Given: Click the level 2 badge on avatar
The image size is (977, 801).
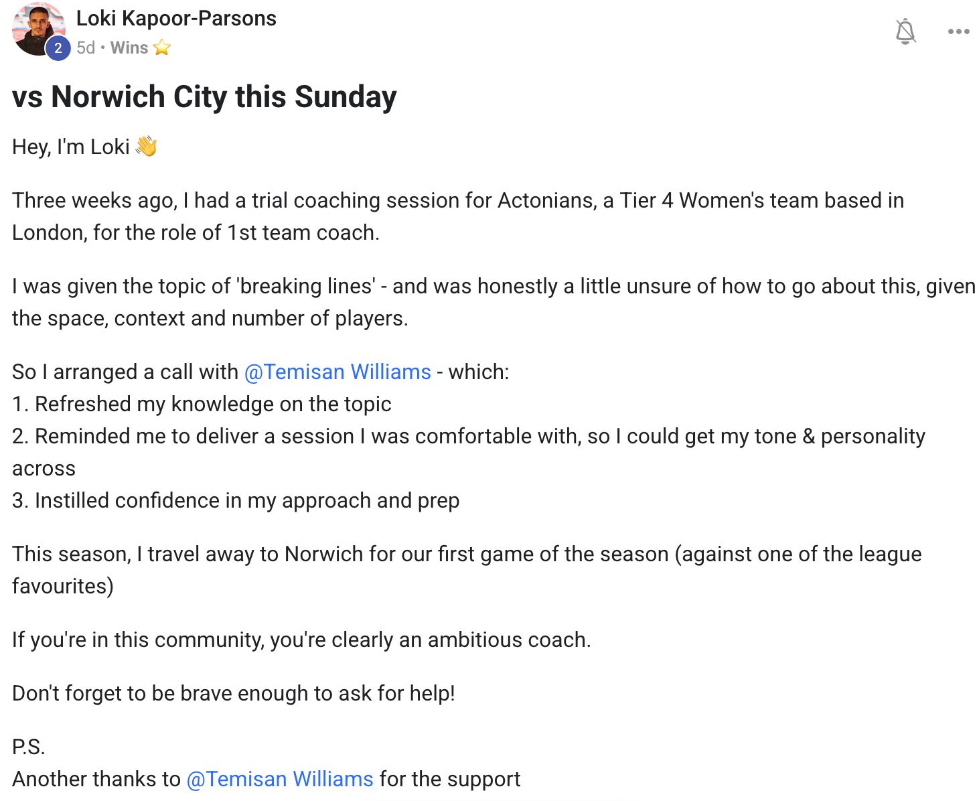Looking at the screenshot, I should coord(58,48).
